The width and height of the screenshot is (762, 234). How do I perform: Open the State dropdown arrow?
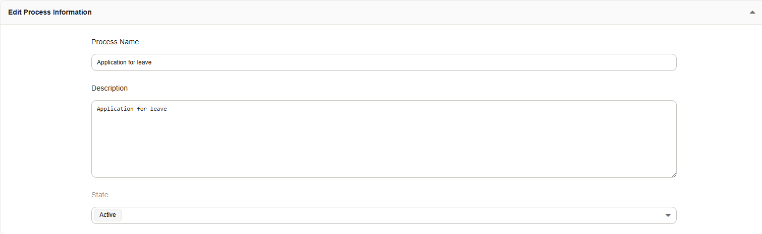tap(668, 215)
